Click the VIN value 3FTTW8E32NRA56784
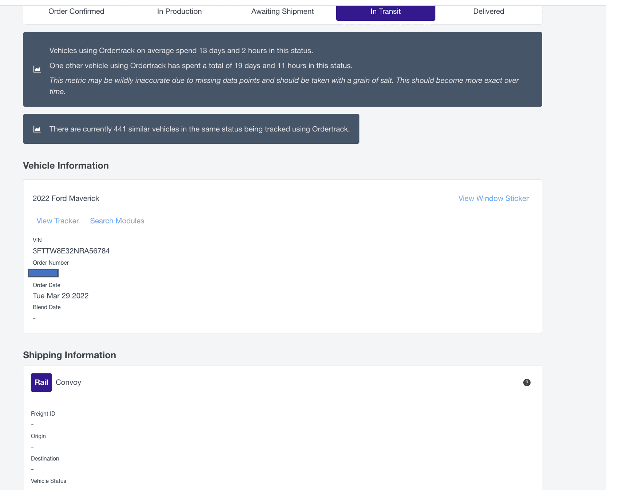This screenshot has width=639, height=490. (71, 251)
